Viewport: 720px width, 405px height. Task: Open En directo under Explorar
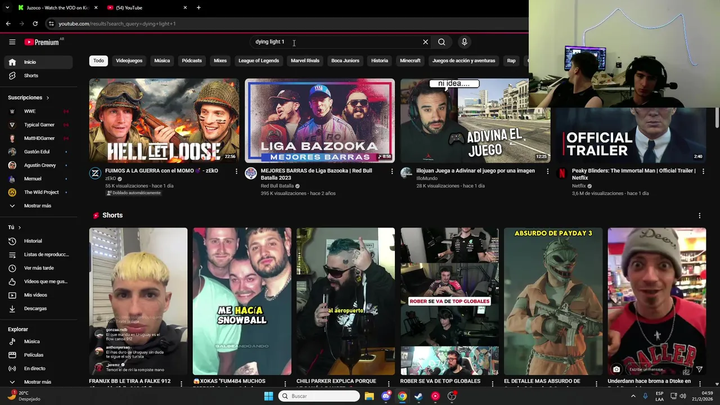pyautogui.click(x=38, y=368)
